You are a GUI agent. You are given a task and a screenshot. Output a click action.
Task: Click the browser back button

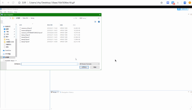(3, 3)
